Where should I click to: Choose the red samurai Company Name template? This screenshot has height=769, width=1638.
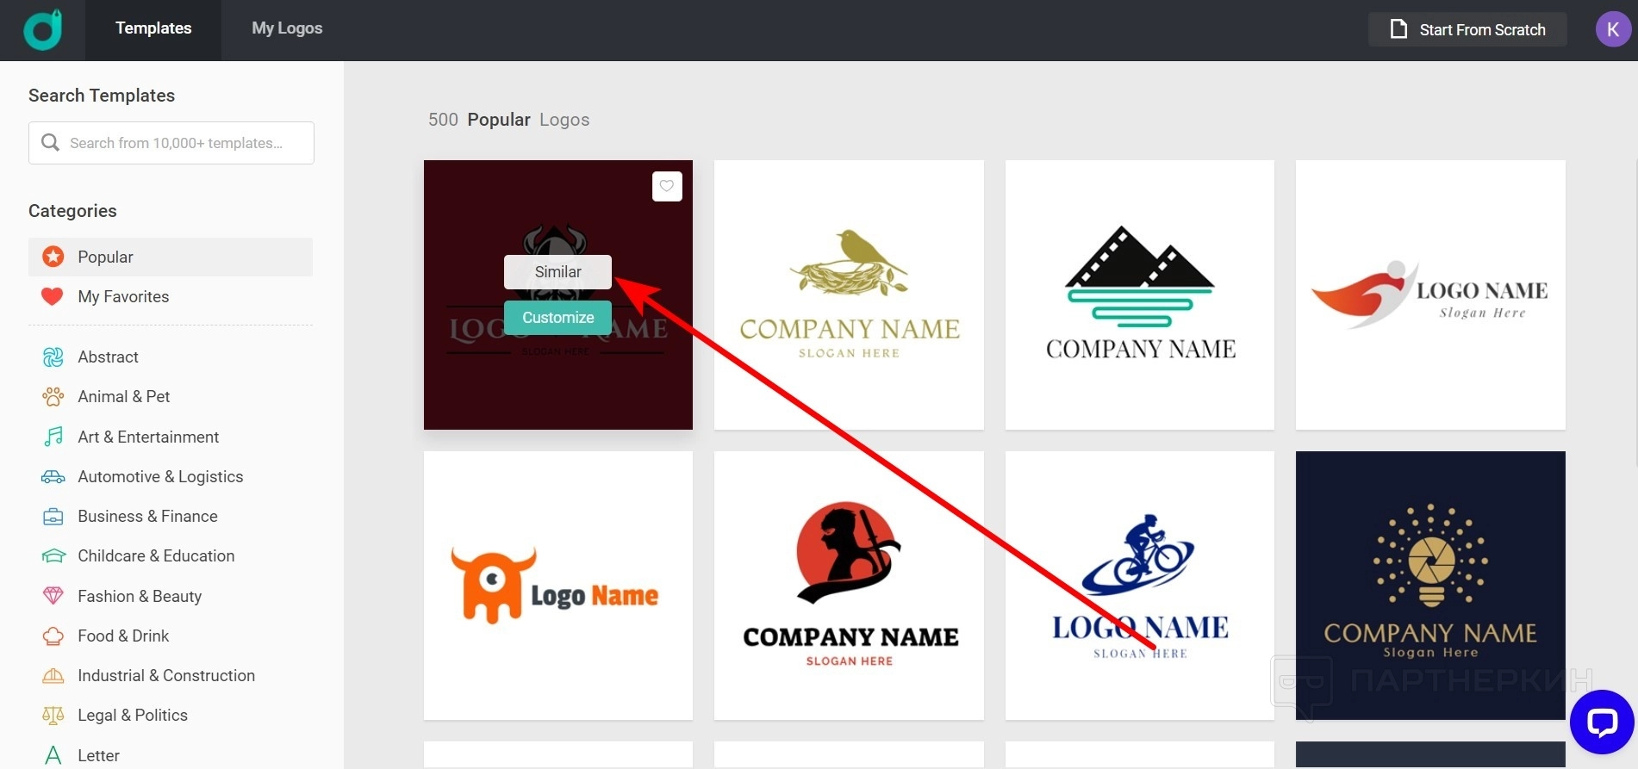click(849, 586)
